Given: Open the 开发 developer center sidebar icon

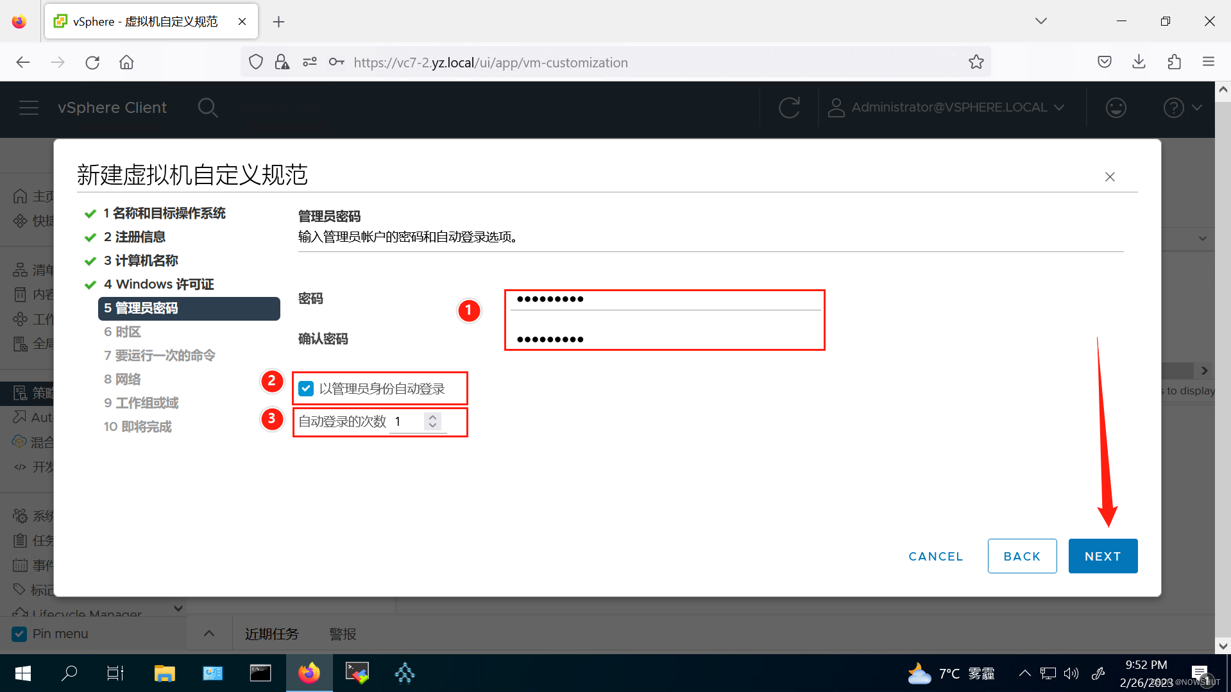Looking at the screenshot, I should [x=19, y=467].
